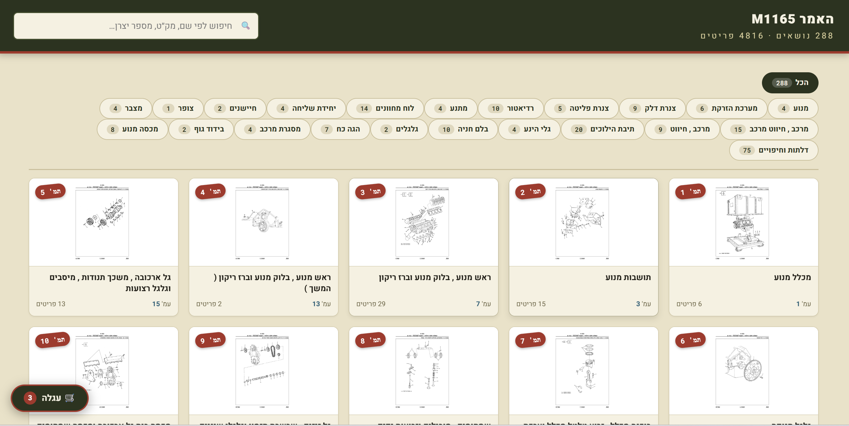Filter by מכסה מנוע category

[x=133, y=129]
